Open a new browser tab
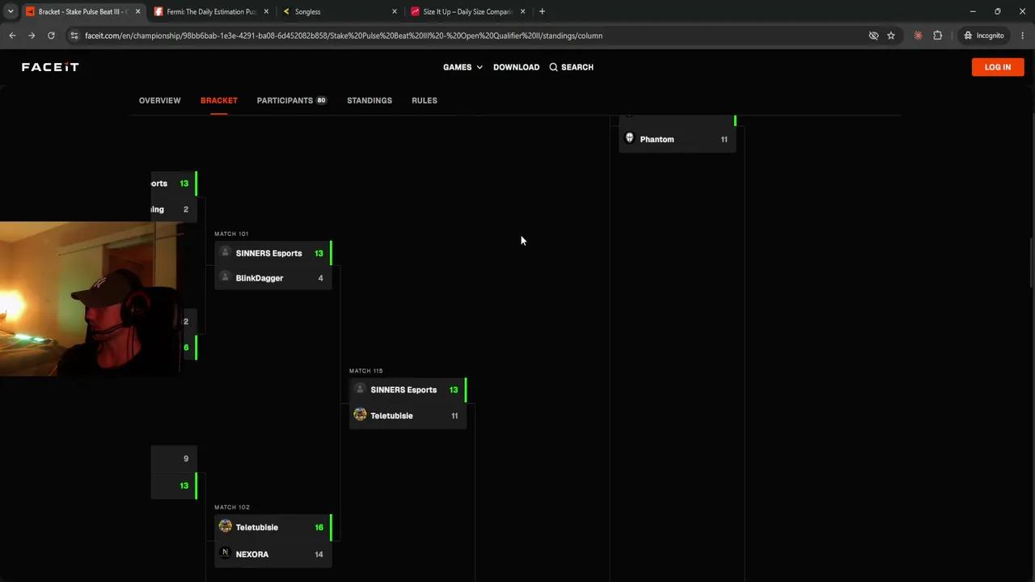Image resolution: width=1035 pixels, height=582 pixels. 542,11
